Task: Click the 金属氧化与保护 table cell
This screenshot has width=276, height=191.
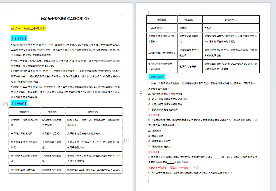Action: point(190,66)
